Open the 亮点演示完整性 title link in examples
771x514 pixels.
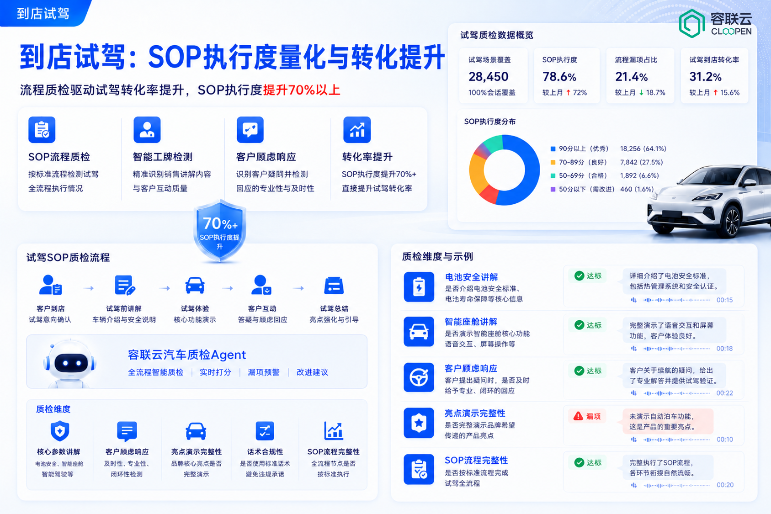475,413
